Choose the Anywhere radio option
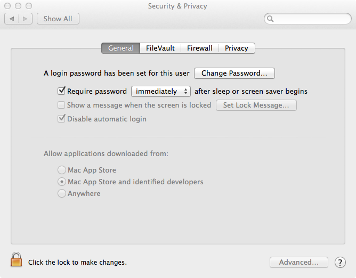This screenshot has width=356, height=278. pyautogui.click(x=62, y=193)
